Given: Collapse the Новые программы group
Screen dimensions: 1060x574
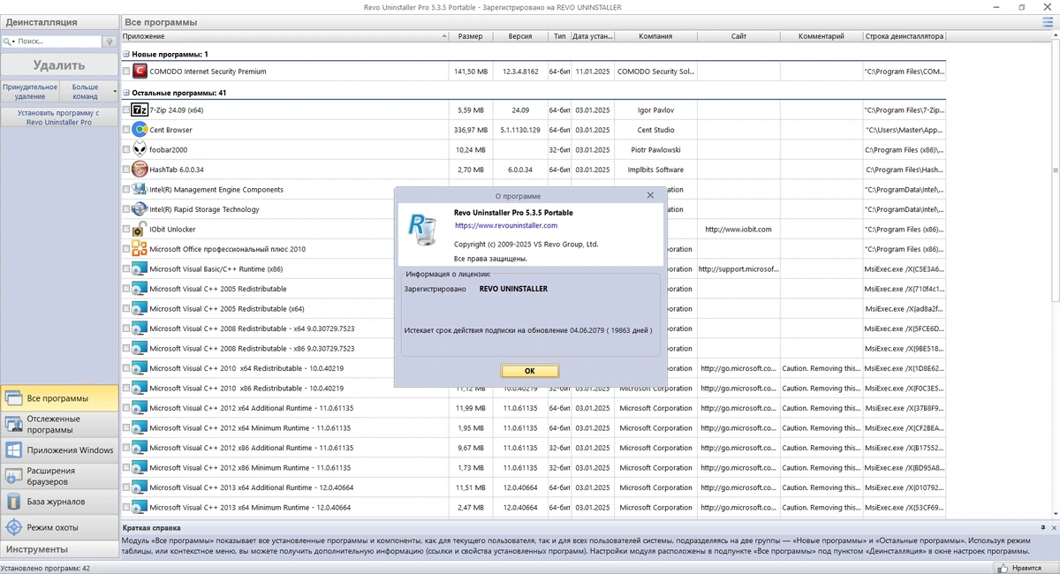Looking at the screenshot, I should point(126,54).
